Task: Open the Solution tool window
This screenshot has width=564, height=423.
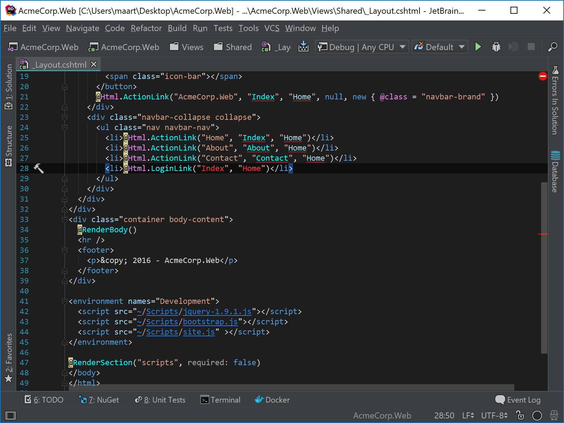Action: (9, 87)
